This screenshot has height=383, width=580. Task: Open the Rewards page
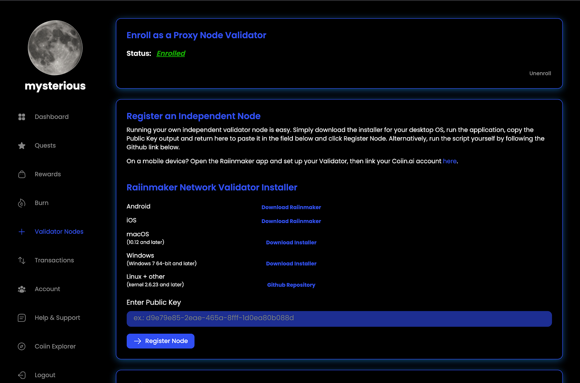48,174
